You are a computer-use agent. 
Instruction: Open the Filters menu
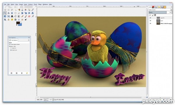[40, 4]
